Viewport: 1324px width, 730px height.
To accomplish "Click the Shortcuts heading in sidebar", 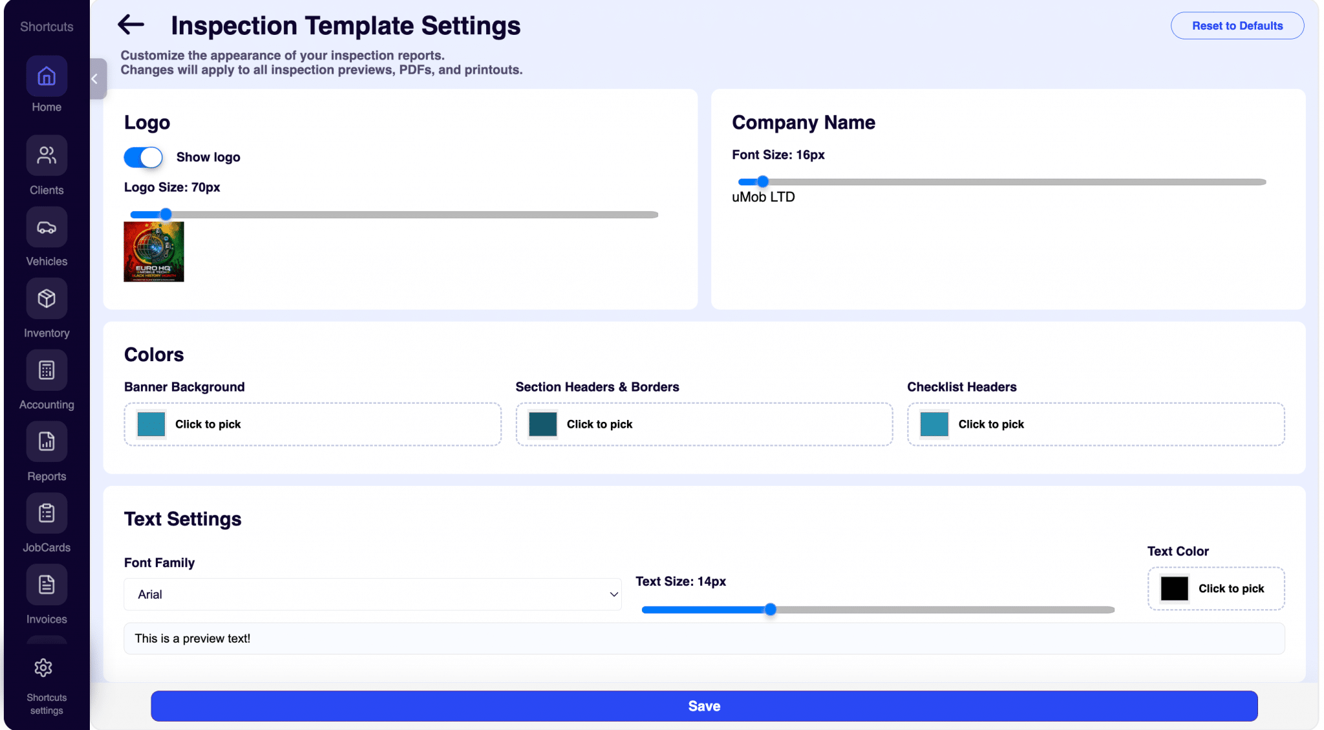I will point(47,26).
